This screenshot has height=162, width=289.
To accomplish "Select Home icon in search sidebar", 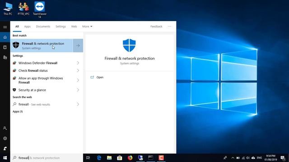I will click(5, 37).
